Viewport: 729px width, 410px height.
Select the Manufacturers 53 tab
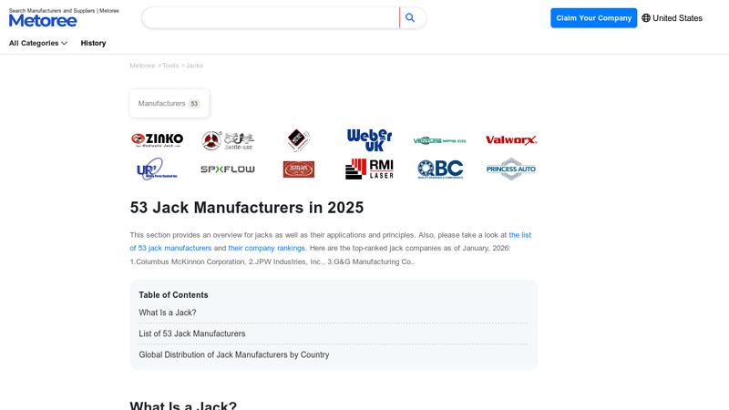coord(169,103)
